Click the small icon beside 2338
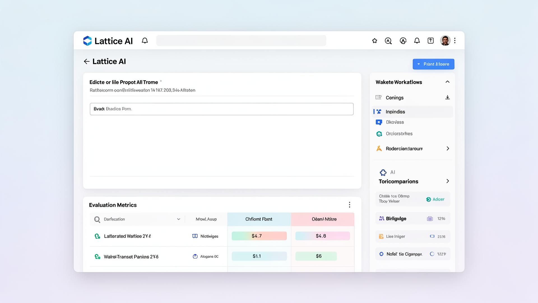 [x=432, y=236]
